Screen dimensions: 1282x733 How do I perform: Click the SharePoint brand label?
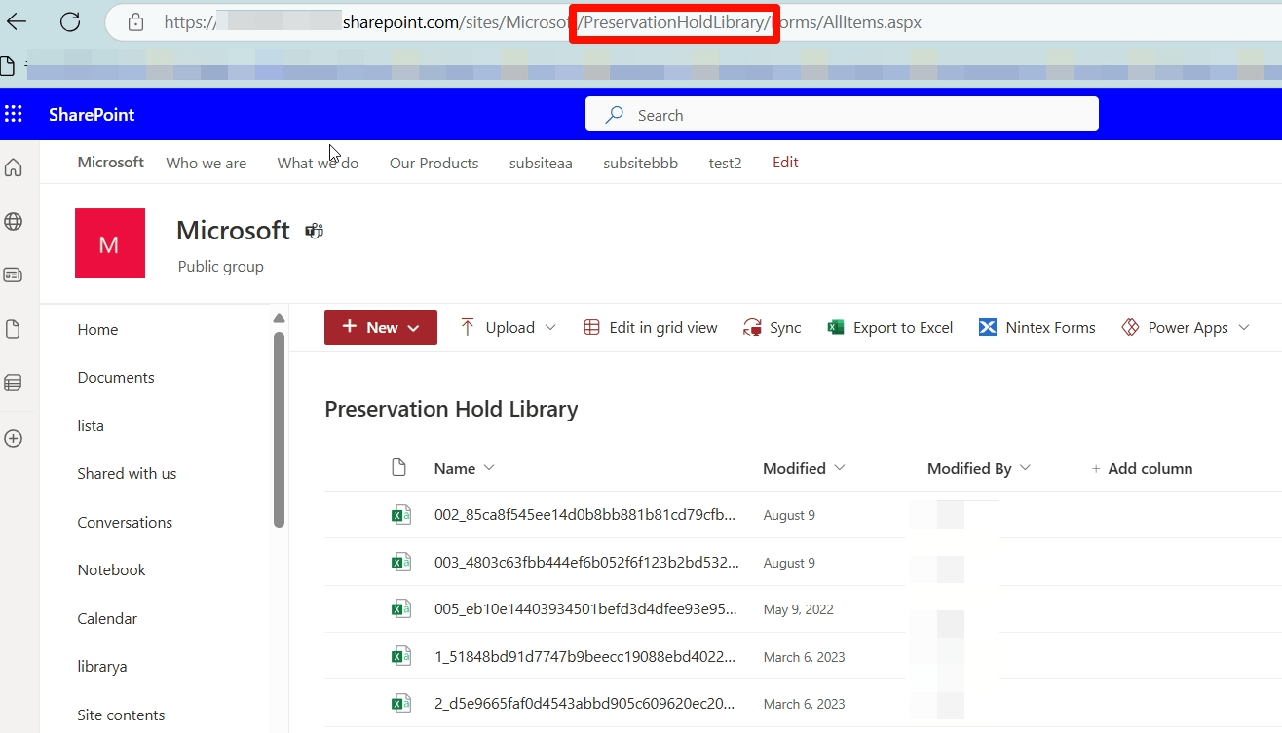pyautogui.click(x=92, y=114)
